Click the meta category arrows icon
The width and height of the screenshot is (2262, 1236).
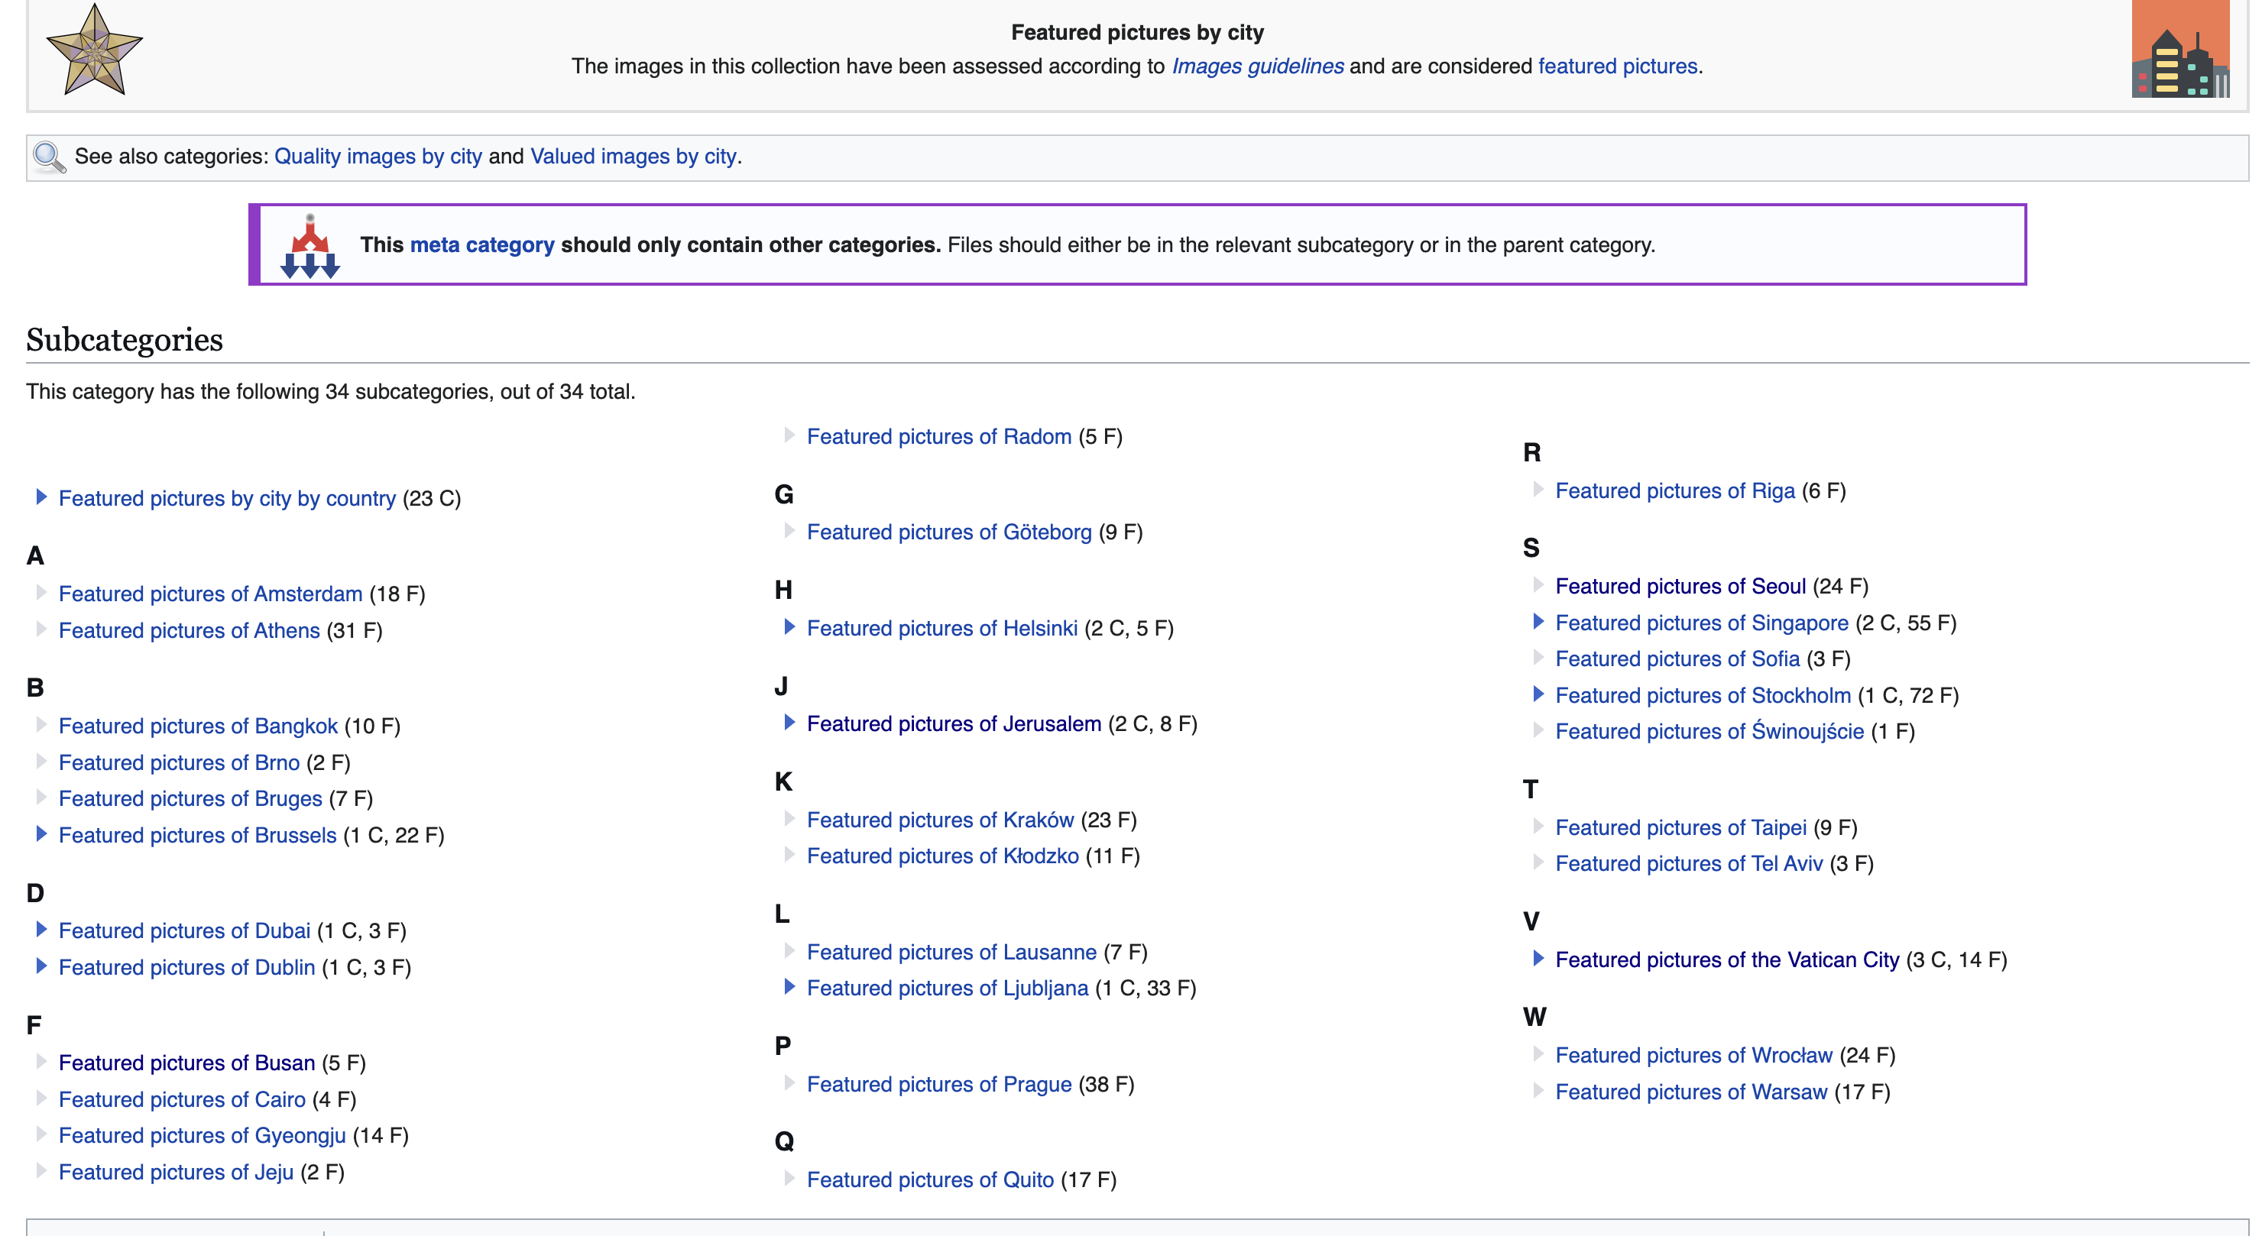coord(309,247)
